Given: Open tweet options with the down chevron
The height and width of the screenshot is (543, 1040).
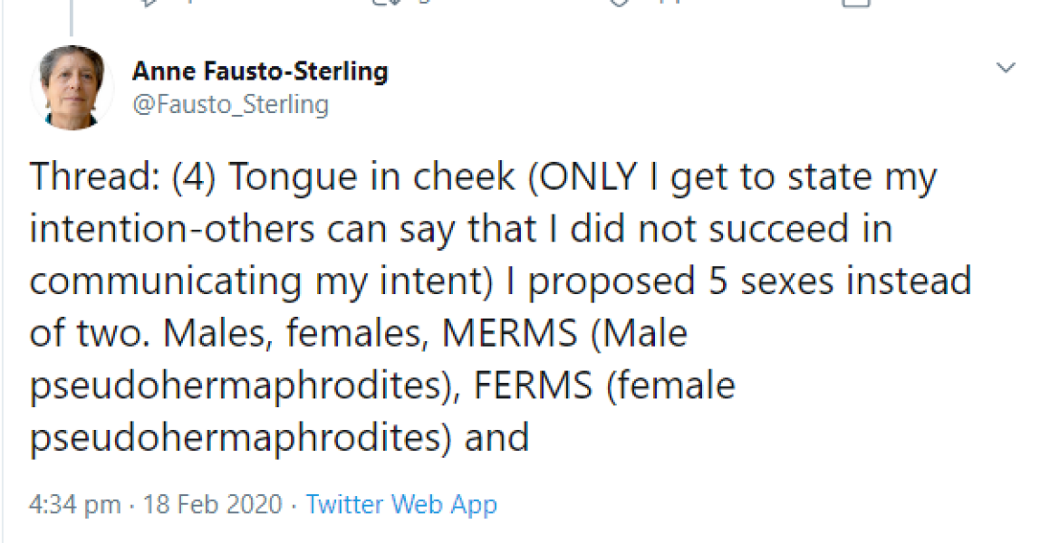Looking at the screenshot, I should (x=1006, y=67).
